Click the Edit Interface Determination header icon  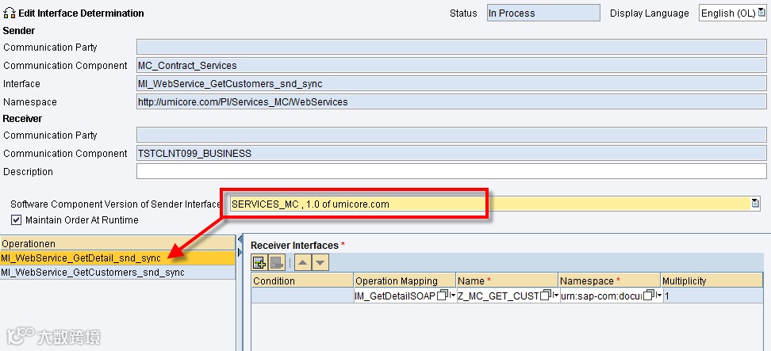10,13
